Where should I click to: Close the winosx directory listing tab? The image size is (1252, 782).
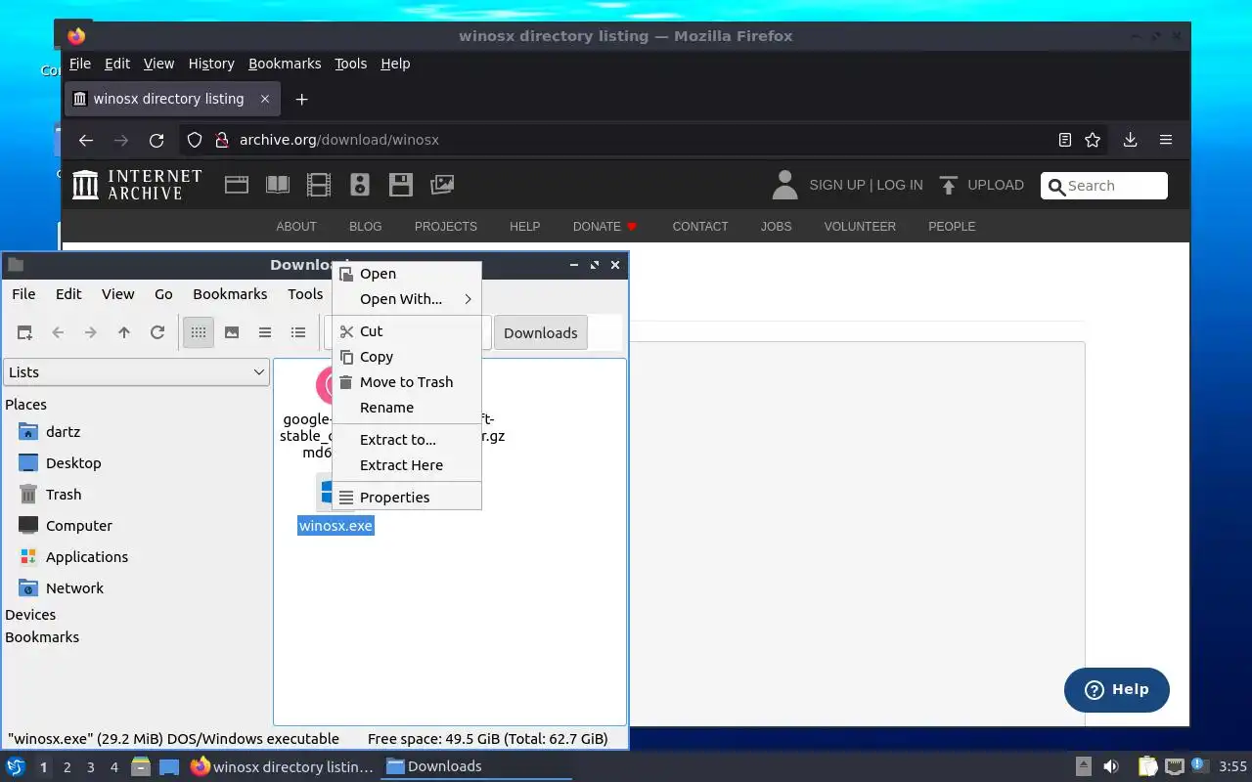tap(265, 99)
